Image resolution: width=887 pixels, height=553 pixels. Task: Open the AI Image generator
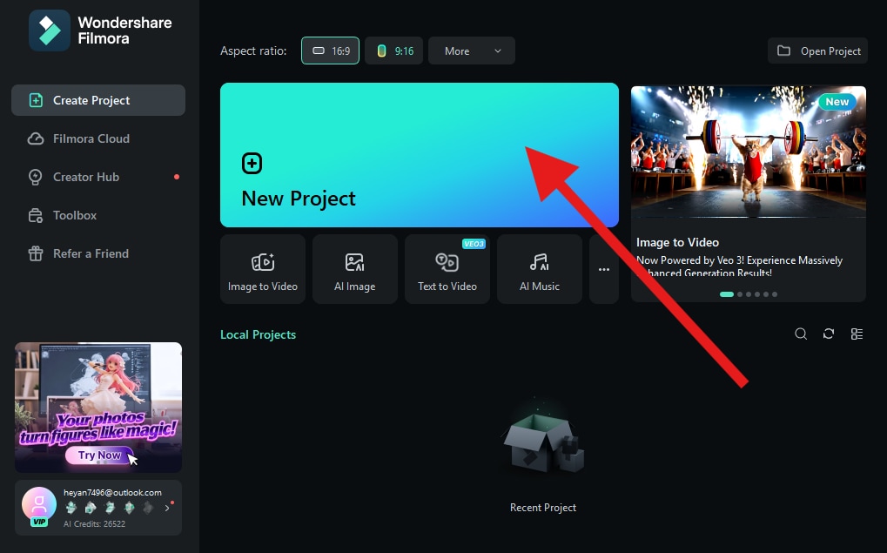[x=355, y=269]
